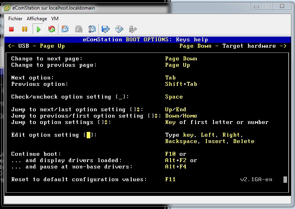Screen dimensions: 295x209
Task: Click the grayed revert-to-snapshot icon
Action: (x=79, y=29)
